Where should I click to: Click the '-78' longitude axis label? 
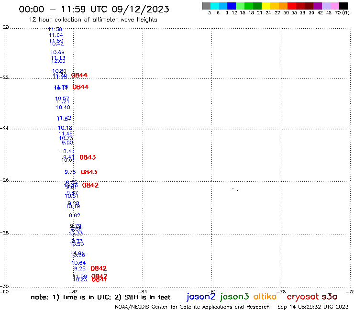pyautogui.click(x=282, y=292)
